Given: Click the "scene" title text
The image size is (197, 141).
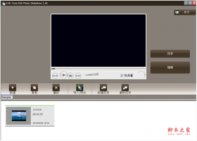Looking at the screenshot, I should click(x=37, y=110).
